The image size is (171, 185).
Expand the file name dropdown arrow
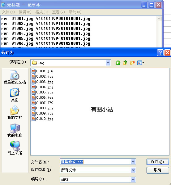tap(133, 161)
